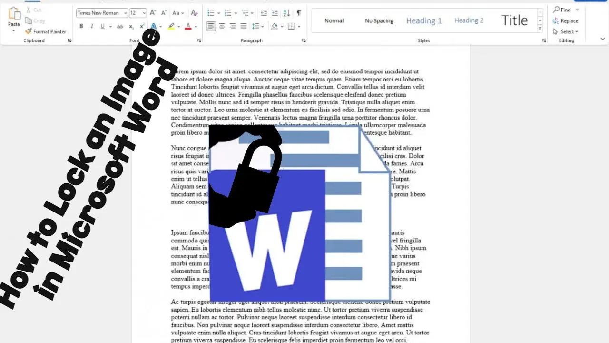Open shading color dropdown arrow
This screenshot has width=609, height=343.
[x=282, y=27]
